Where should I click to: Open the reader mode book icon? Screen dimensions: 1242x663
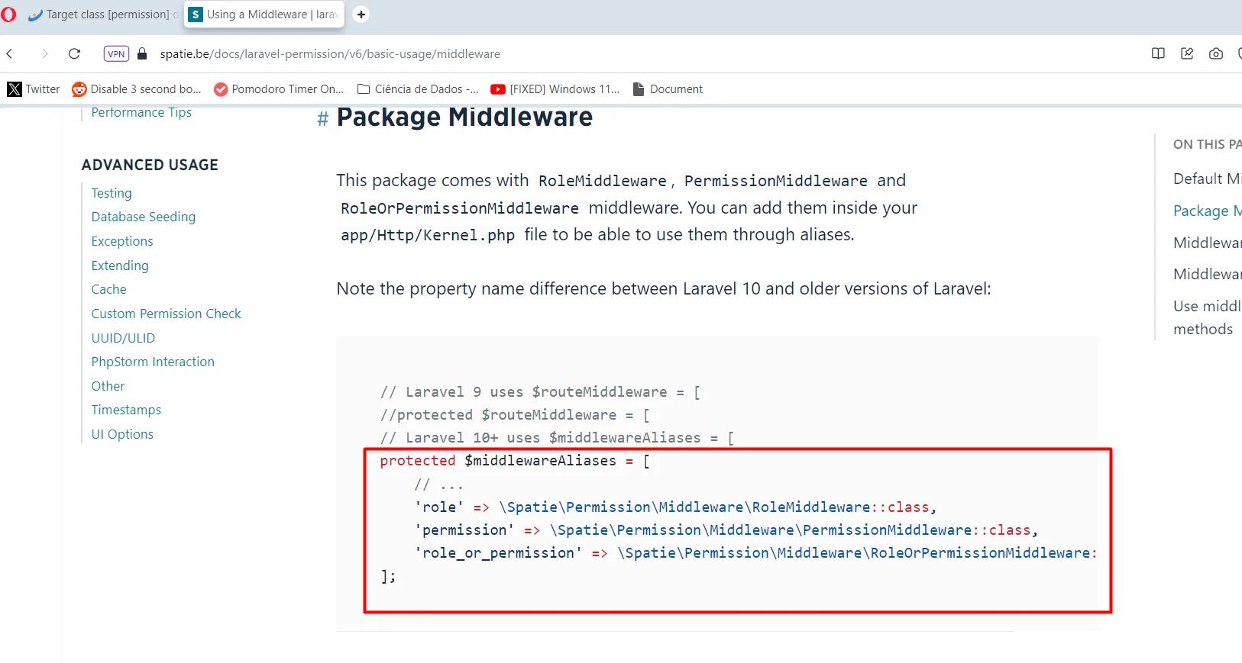1158,53
